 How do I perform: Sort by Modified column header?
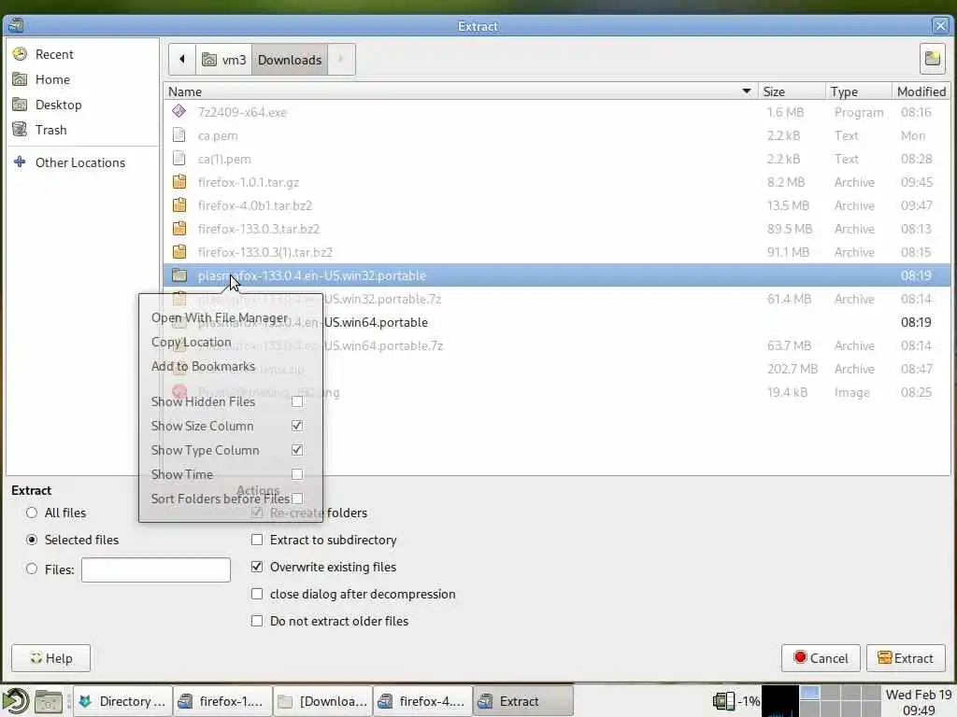(921, 91)
